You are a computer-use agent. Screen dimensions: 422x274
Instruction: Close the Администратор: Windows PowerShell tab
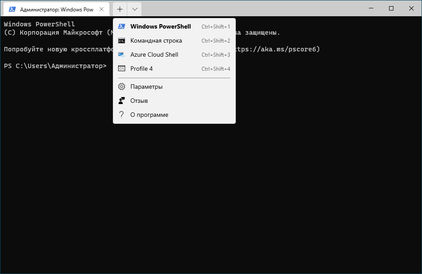click(x=101, y=9)
